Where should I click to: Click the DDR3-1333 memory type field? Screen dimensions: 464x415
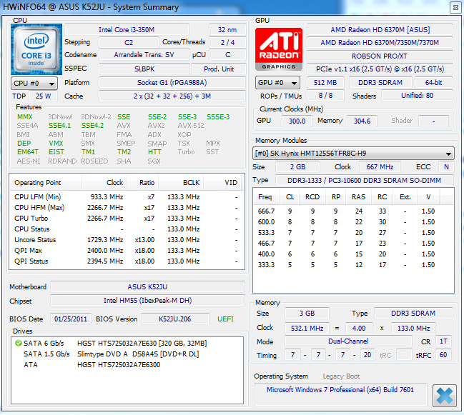click(x=365, y=181)
